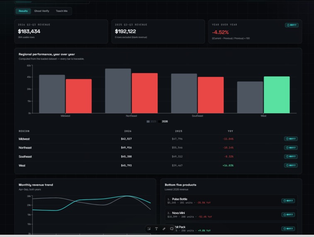
Task: Select the comment tool in floating toolbar
Action: point(172,229)
